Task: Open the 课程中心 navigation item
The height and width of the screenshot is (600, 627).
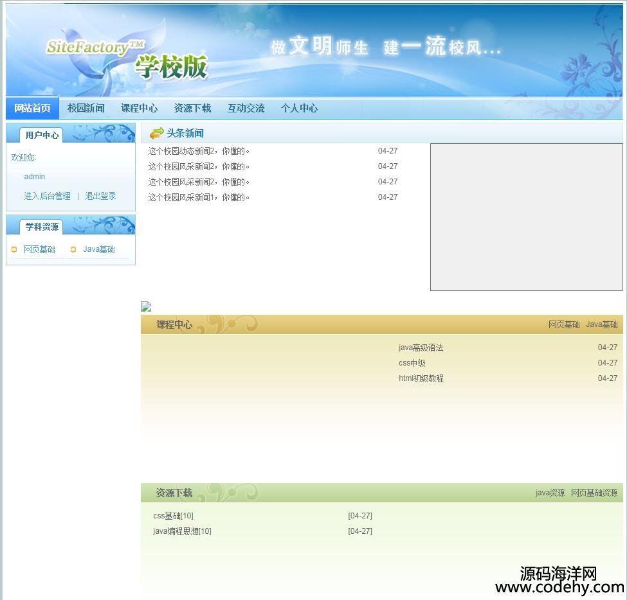Action: 139,108
